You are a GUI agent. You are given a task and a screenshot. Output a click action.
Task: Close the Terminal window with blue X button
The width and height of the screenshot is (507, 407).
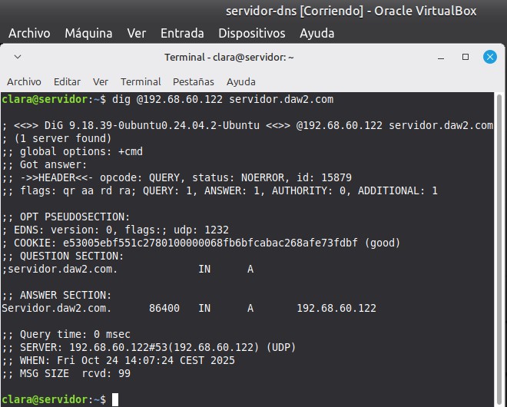coord(489,57)
